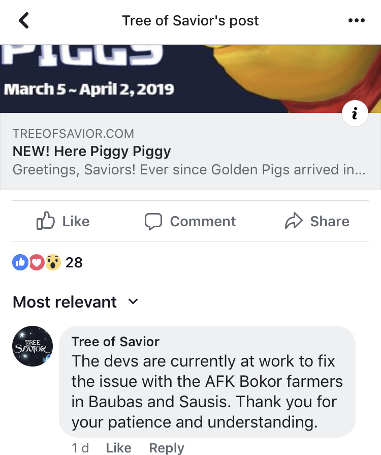Expand the Most relevant sort dropdown

click(65, 302)
